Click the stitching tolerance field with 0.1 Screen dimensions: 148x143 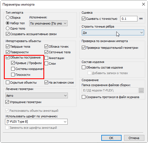(x=129, y=19)
